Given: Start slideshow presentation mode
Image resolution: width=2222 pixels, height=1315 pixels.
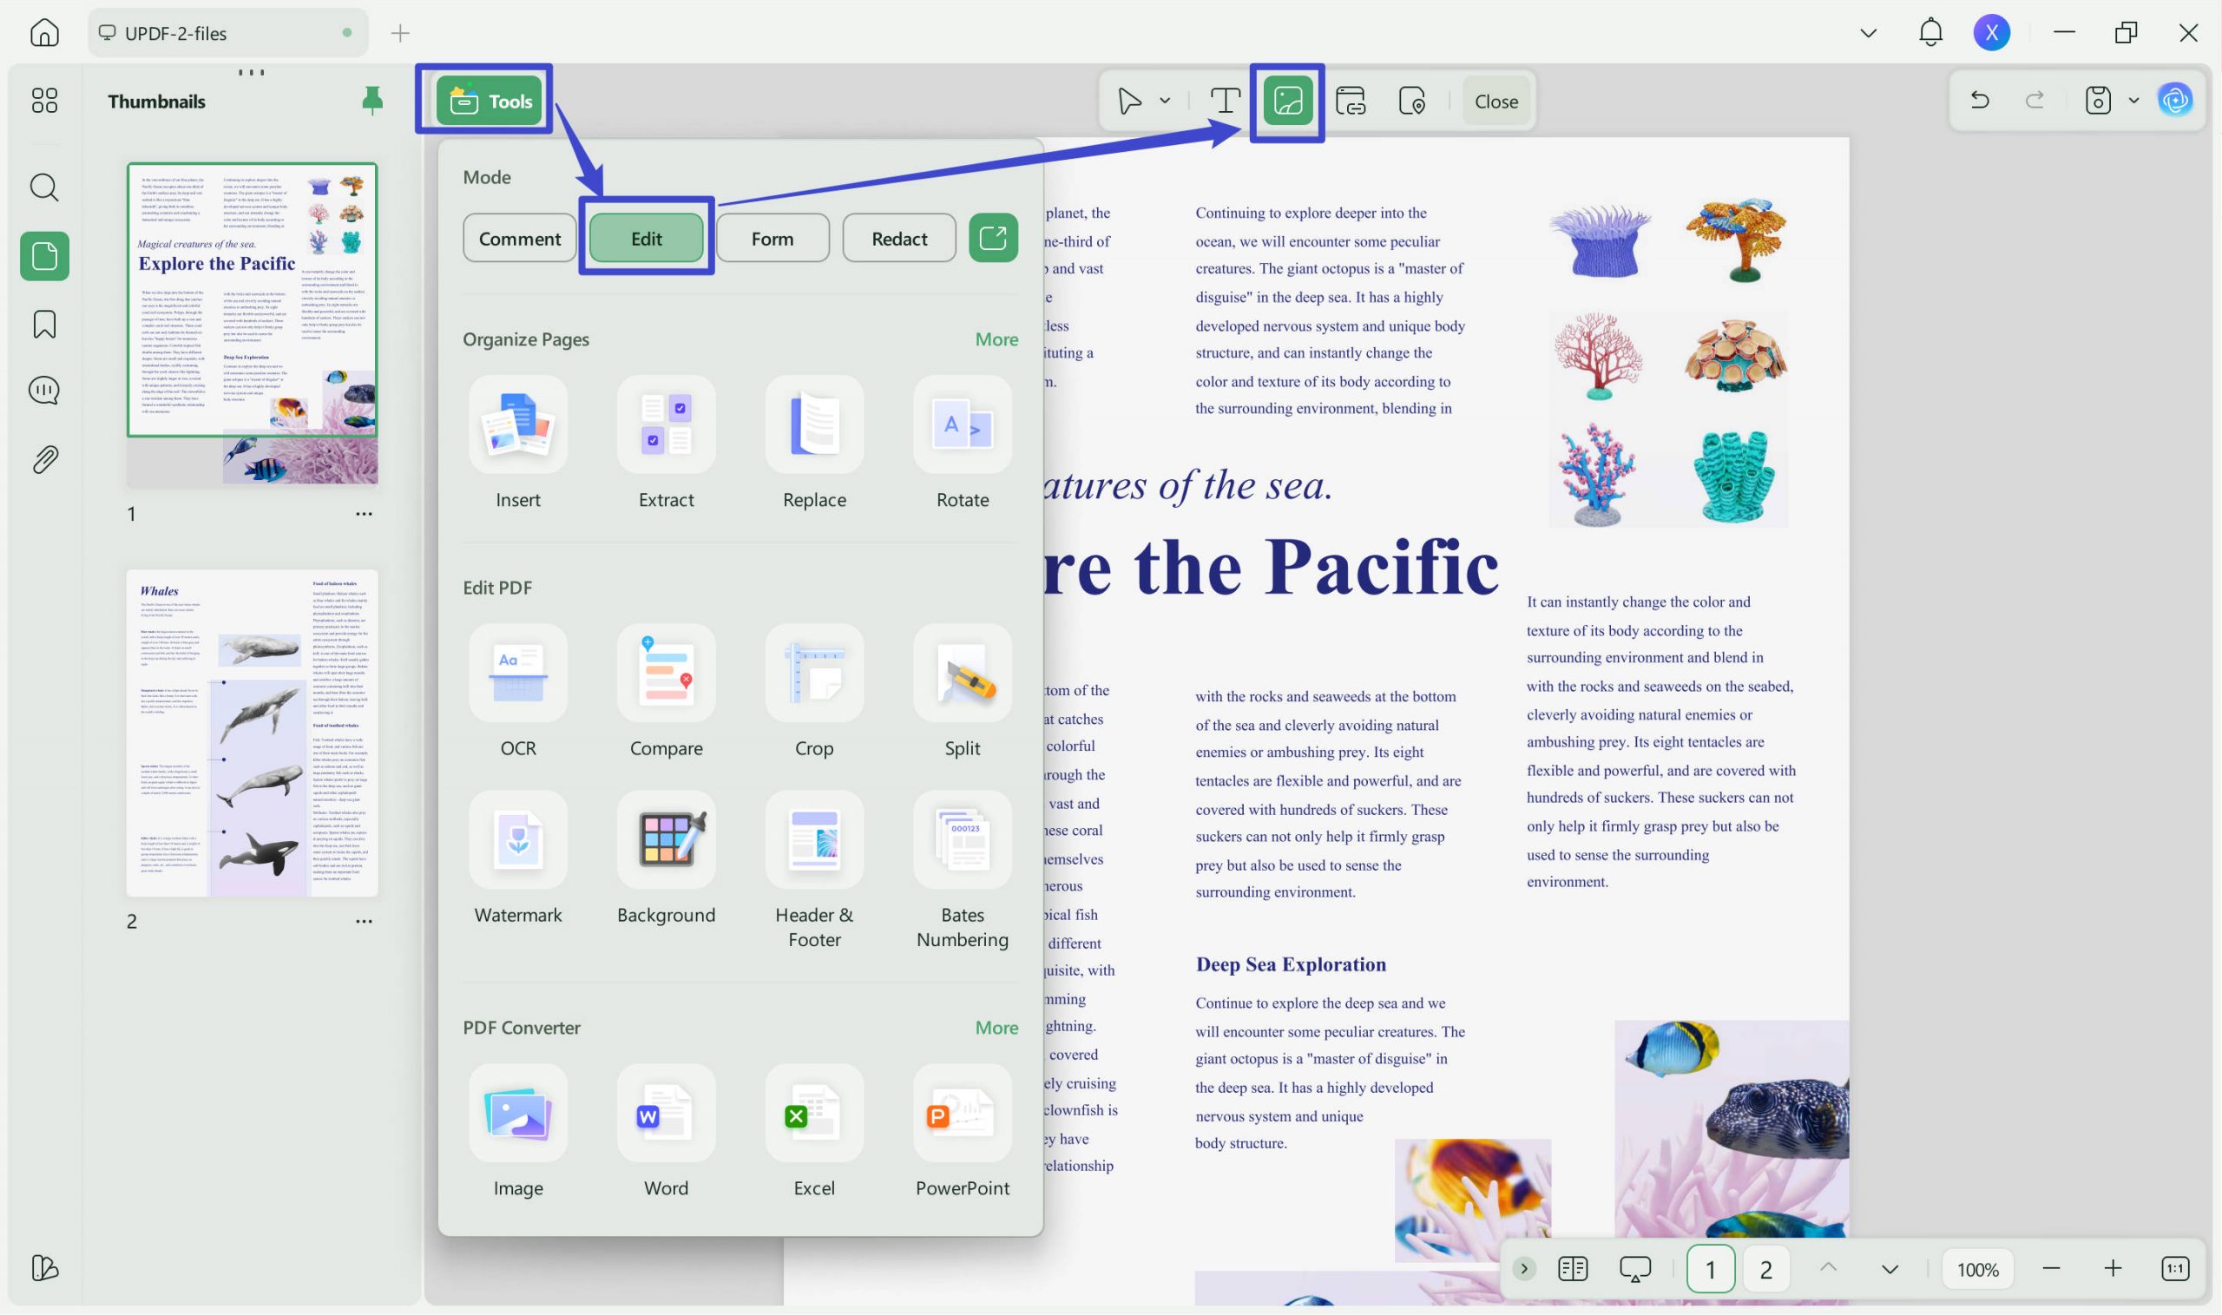Looking at the screenshot, I should coord(1634,1269).
